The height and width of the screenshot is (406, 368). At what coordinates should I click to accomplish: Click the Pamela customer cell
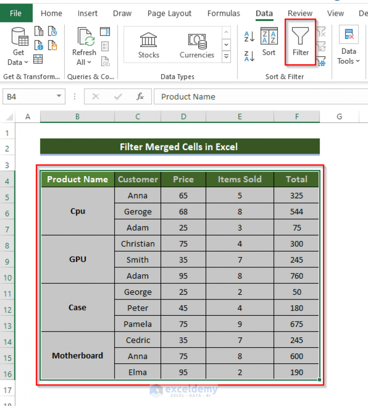pos(138,324)
